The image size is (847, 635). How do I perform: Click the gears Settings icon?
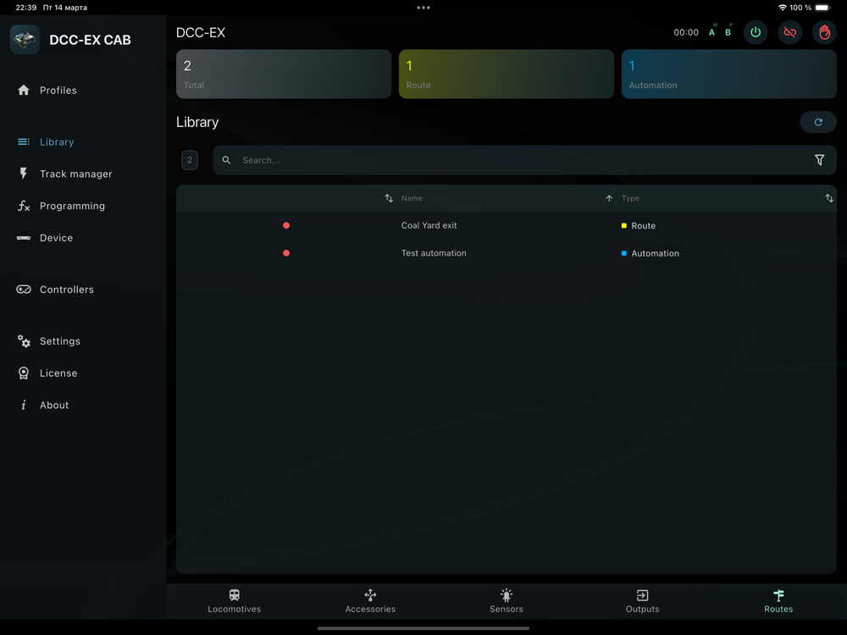[23, 341]
